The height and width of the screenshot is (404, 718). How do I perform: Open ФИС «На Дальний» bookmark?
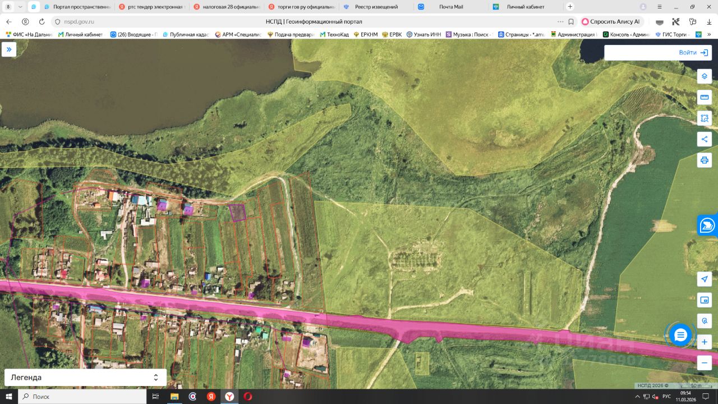(29, 34)
